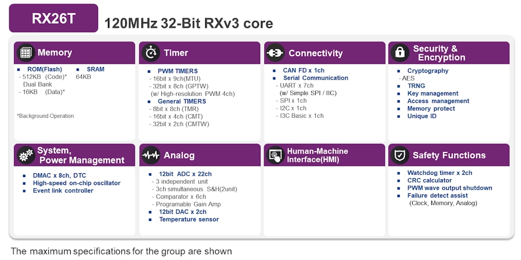This screenshot has width=521, height=260.
Task: Select the RX26T title badge
Action: tap(53, 18)
